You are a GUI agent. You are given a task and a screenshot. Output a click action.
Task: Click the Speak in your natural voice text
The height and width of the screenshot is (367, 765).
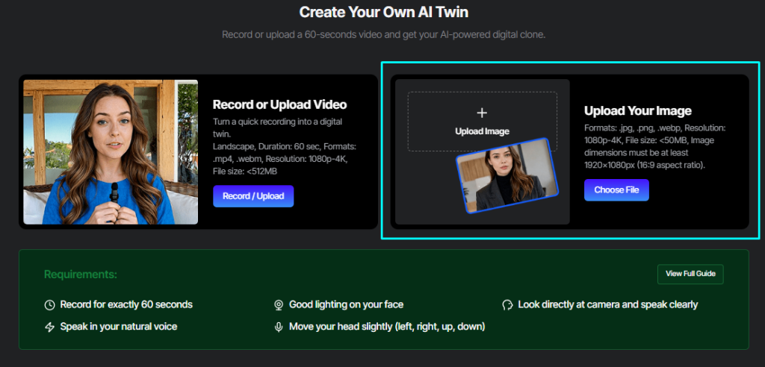click(x=119, y=327)
